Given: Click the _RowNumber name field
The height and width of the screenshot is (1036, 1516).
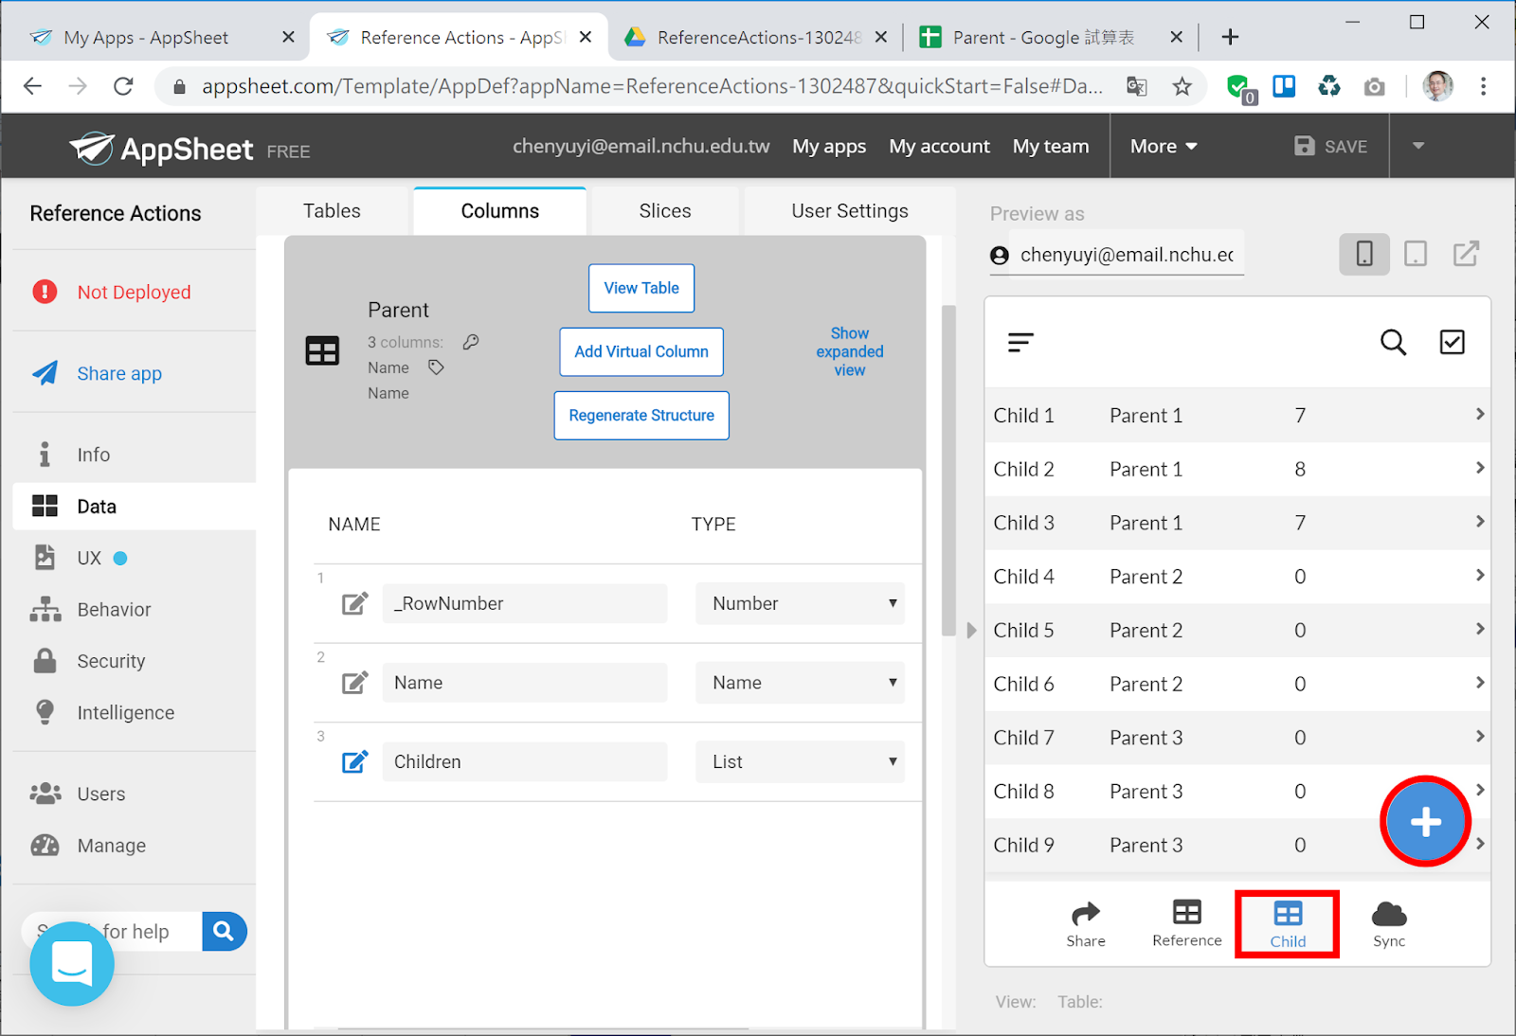Looking at the screenshot, I should pyautogui.click(x=525, y=603).
